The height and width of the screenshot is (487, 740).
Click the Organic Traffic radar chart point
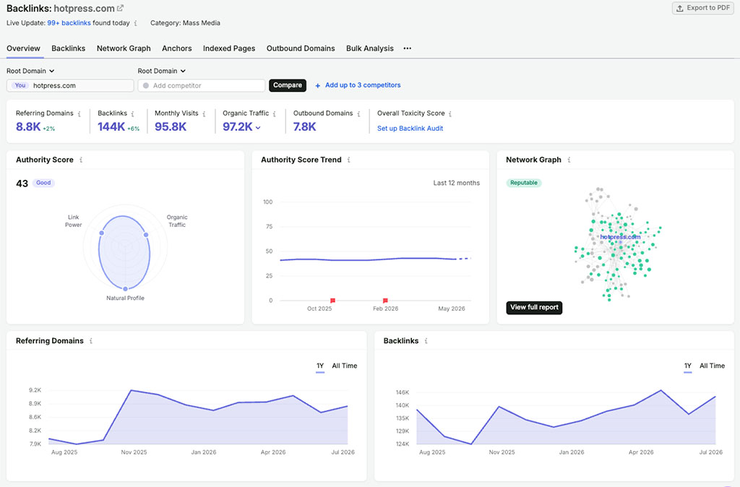click(146, 235)
